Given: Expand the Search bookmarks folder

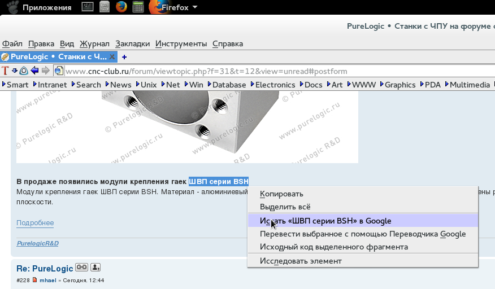Looking at the screenshot, I should [x=86, y=85].
